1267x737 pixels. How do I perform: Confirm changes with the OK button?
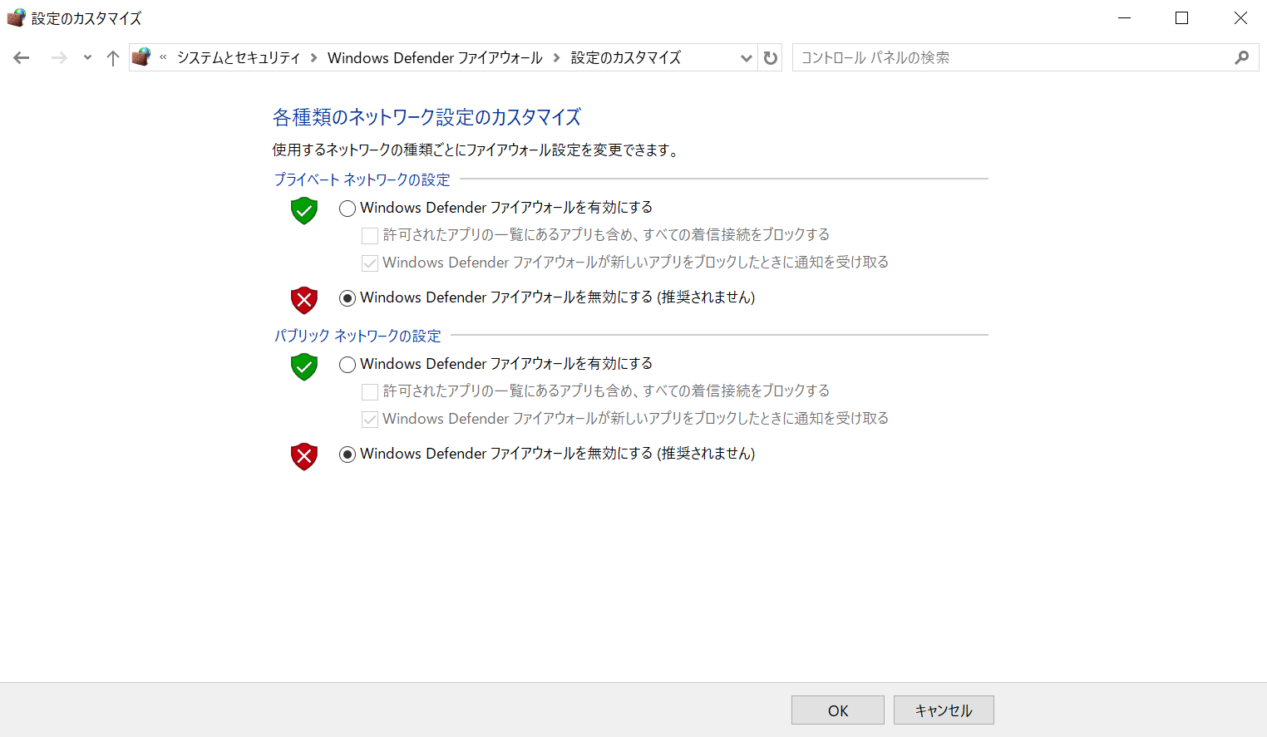click(838, 710)
